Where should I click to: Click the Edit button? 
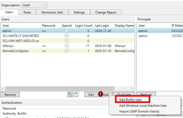[x=91, y=95]
